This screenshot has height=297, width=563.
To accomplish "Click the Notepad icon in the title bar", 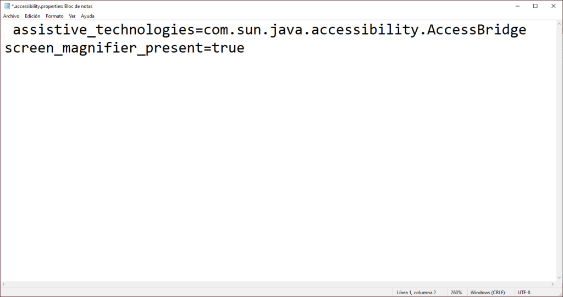I will coord(7,6).
